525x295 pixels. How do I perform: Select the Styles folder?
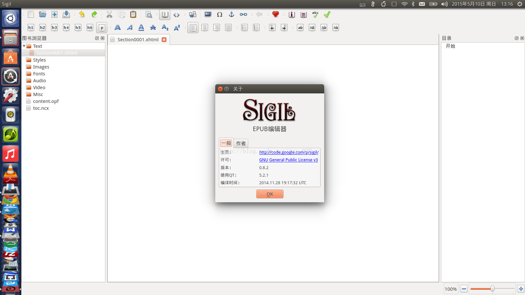tap(39, 60)
